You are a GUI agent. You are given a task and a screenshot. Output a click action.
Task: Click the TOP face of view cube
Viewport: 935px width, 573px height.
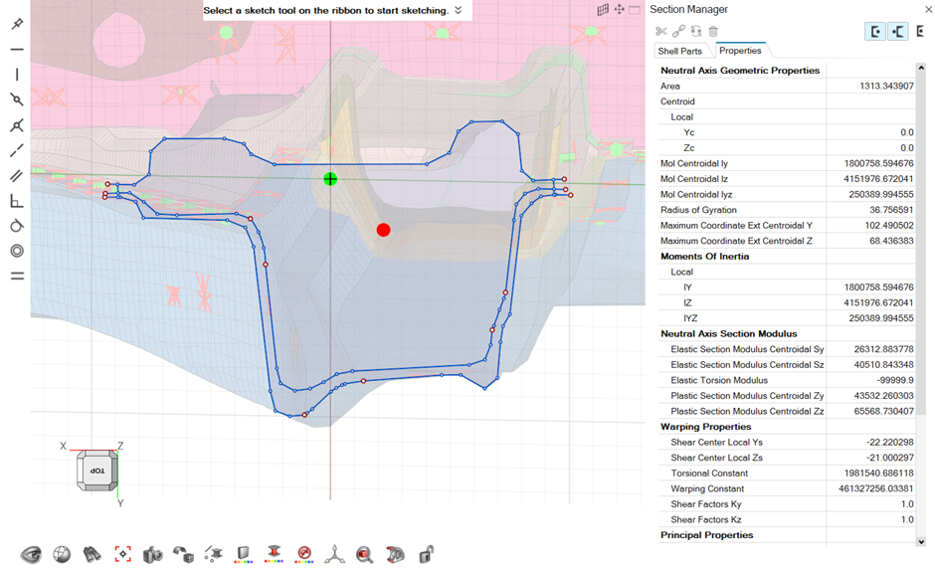97,470
